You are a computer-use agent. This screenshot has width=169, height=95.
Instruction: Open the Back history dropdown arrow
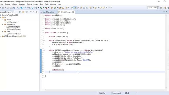pyautogui.click(x=106, y=8)
